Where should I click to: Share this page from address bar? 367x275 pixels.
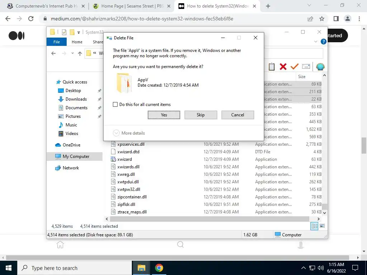[x=310, y=19]
